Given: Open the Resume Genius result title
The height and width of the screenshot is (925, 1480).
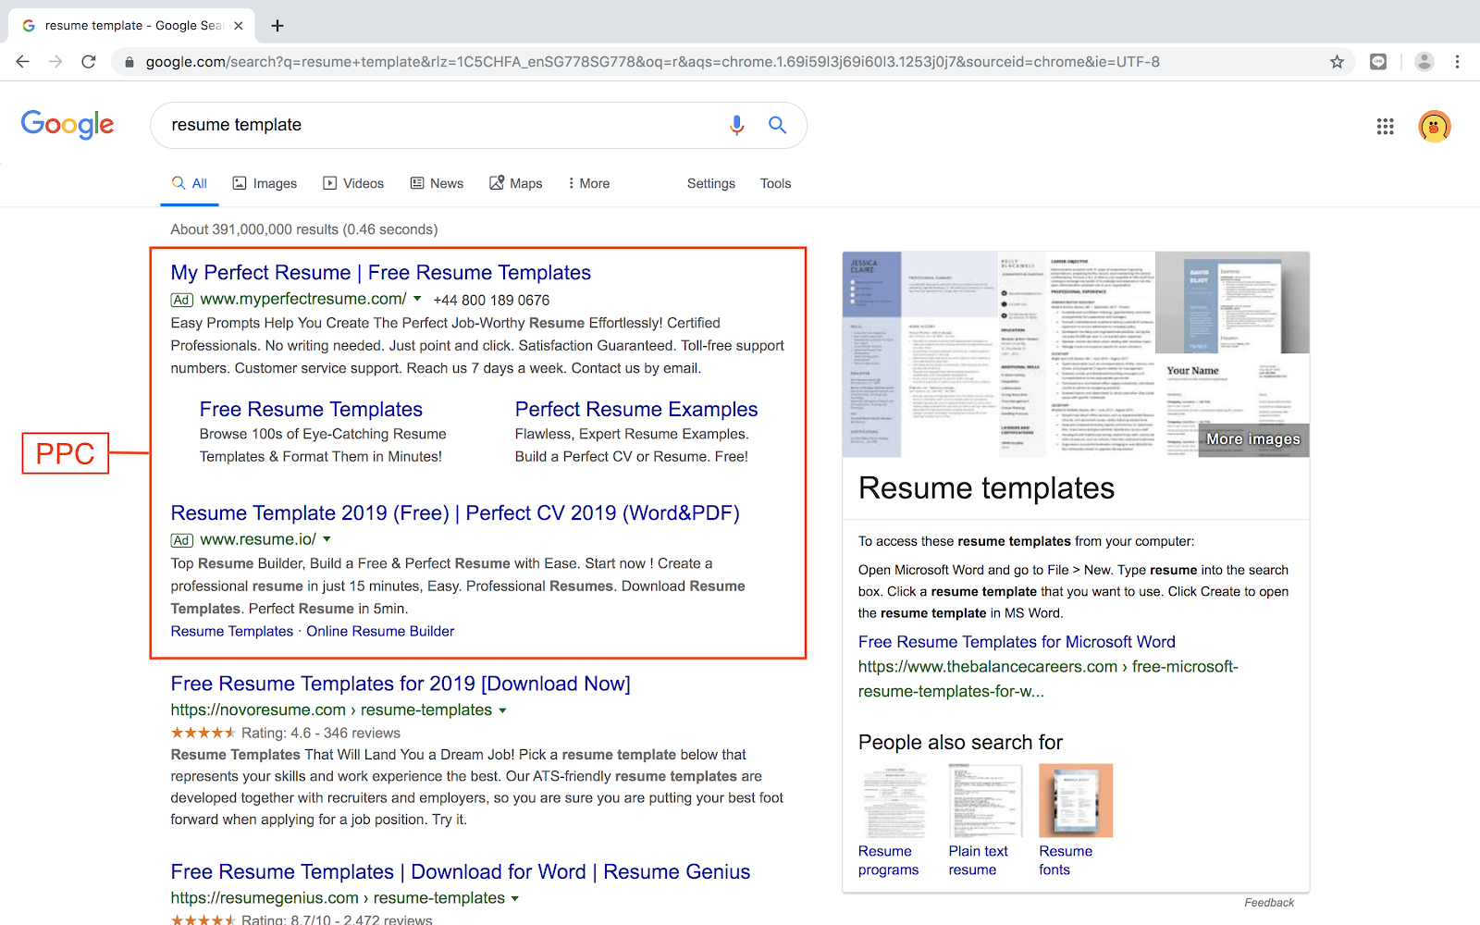Looking at the screenshot, I should pyautogui.click(x=461, y=872).
